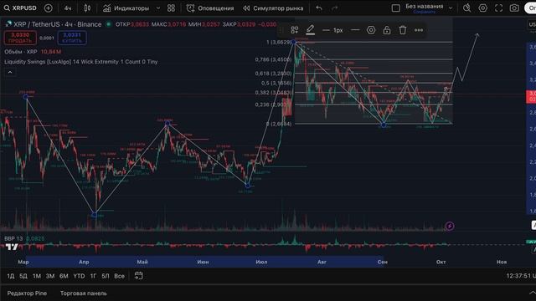
Task: Click the green market status dot
Action: [x=109, y=24]
